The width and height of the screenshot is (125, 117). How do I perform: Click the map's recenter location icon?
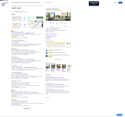pyautogui.click(x=42, y=22)
